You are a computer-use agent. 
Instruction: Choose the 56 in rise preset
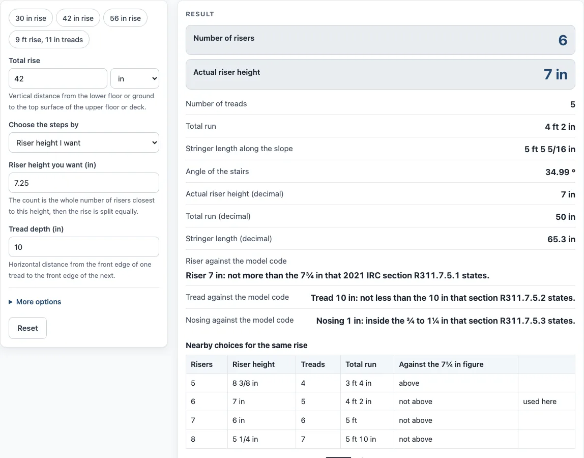click(x=126, y=18)
